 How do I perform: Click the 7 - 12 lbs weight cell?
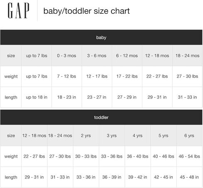[x=67, y=76]
